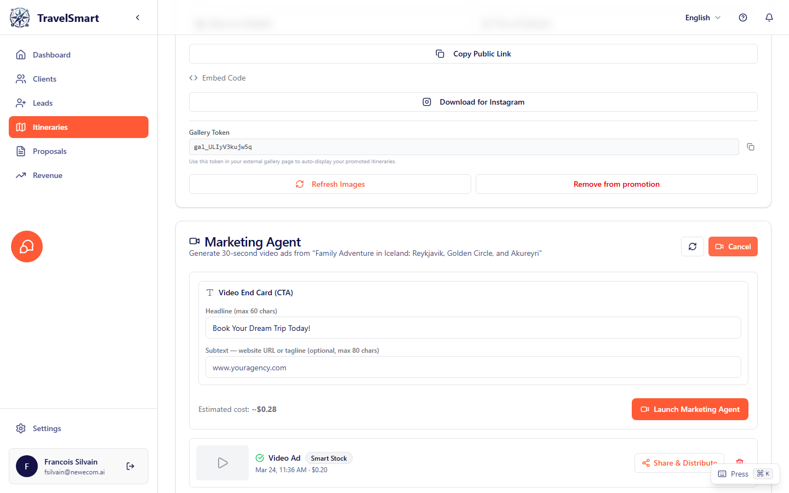Open the English language dropdown
This screenshot has width=789, height=493.
702,18
